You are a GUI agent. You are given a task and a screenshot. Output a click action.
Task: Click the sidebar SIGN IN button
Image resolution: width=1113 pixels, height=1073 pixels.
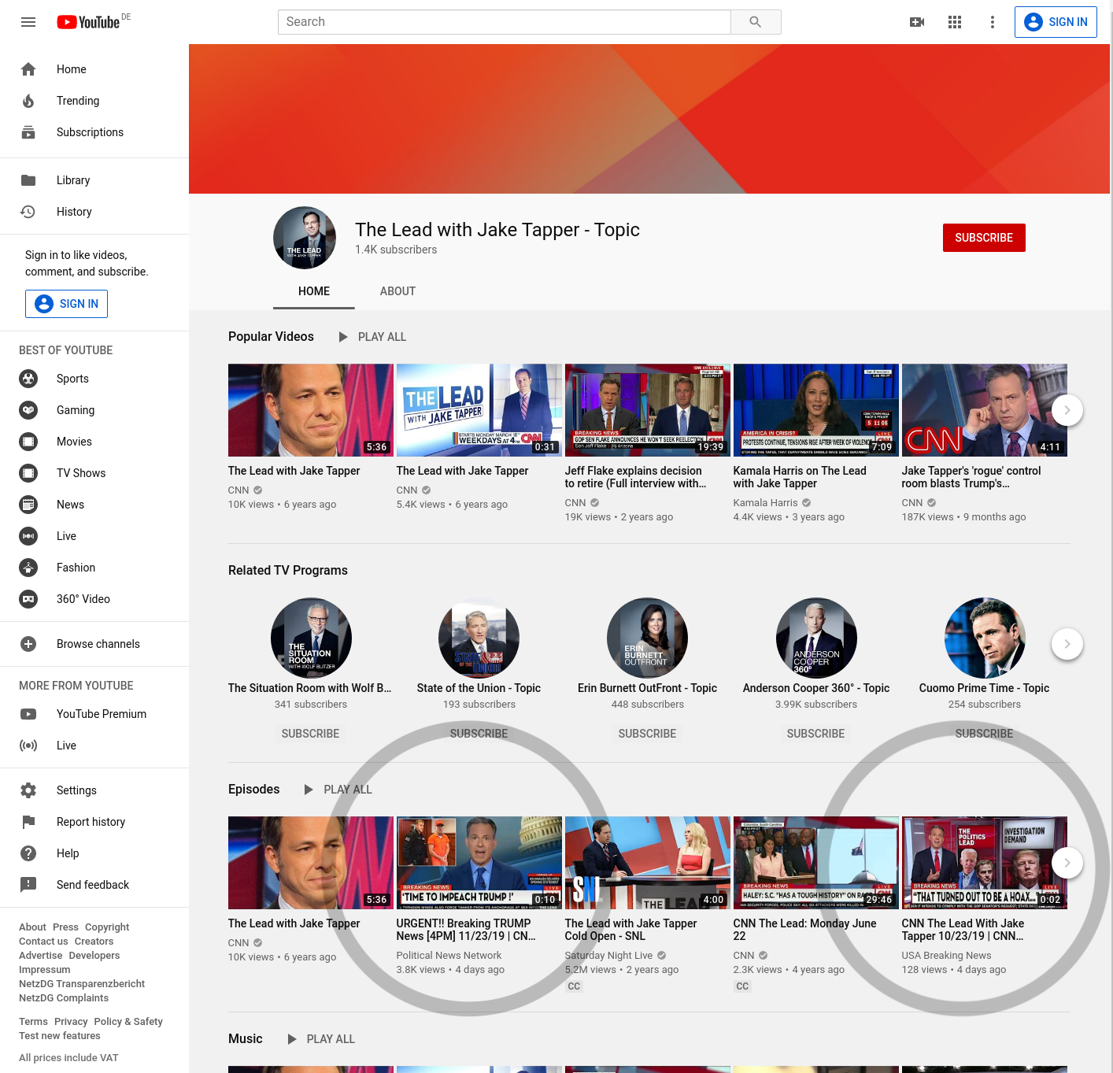[66, 304]
